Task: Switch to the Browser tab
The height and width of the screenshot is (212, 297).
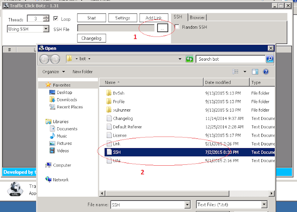Action: (x=197, y=18)
